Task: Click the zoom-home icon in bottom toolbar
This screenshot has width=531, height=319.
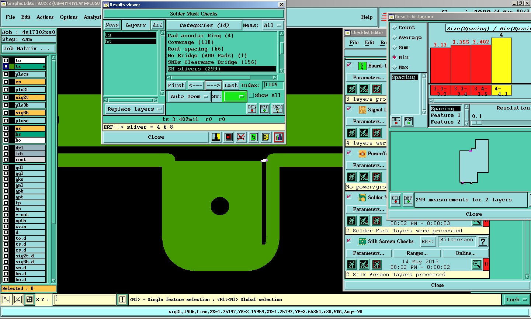Action: [x=6, y=299]
